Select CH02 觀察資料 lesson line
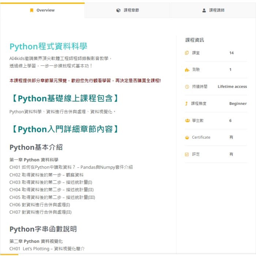This screenshot has width=256, height=256. [x=46, y=175]
